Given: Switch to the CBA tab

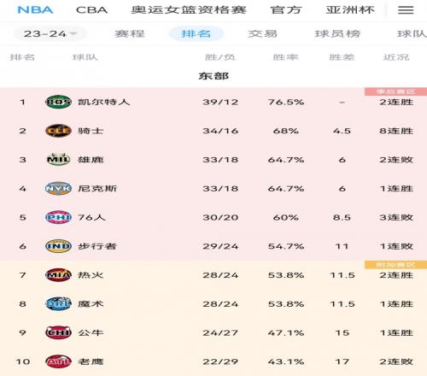Looking at the screenshot, I should pyautogui.click(x=91, y=10).
